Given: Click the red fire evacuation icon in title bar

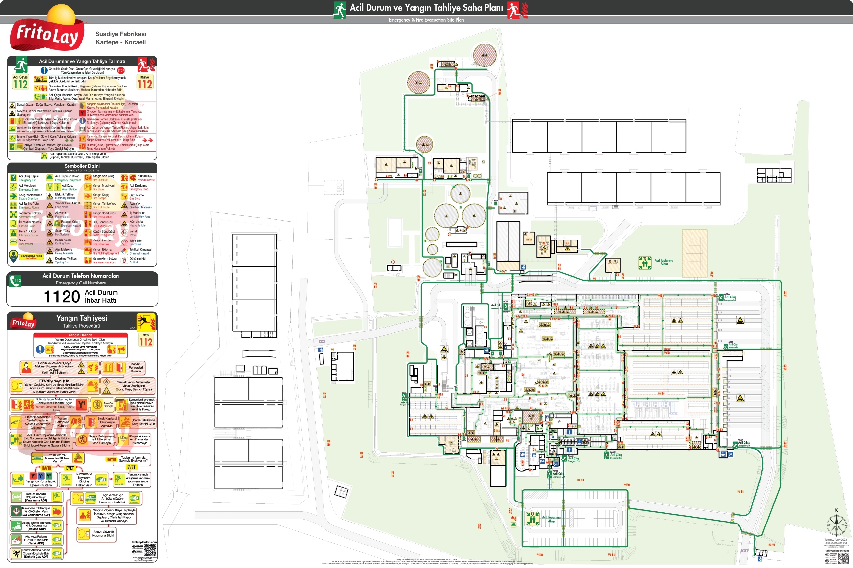Looking at the screenshot, I should (x=516, y=10).
